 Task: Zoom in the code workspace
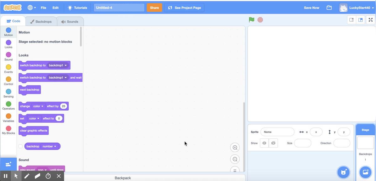click(235, 147)
